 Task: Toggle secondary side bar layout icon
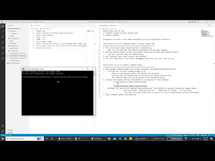pyautogui.click(x=195, y=22)
